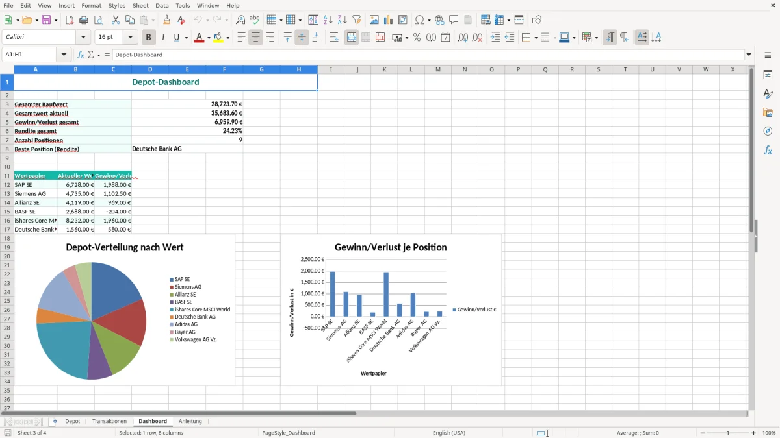Open the Conditional Formatting dropdown arrow
The height and width of the screenshot is (438, 780).
(595, 38)
